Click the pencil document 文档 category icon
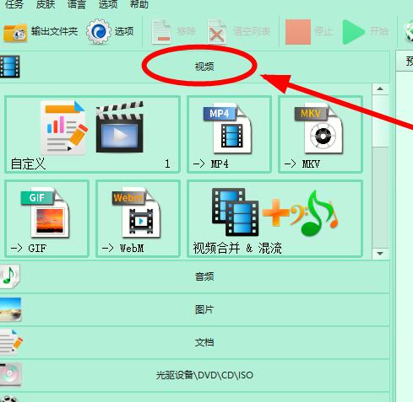Image resolution: width=413 pixels, height=402 pixels. 11,341
